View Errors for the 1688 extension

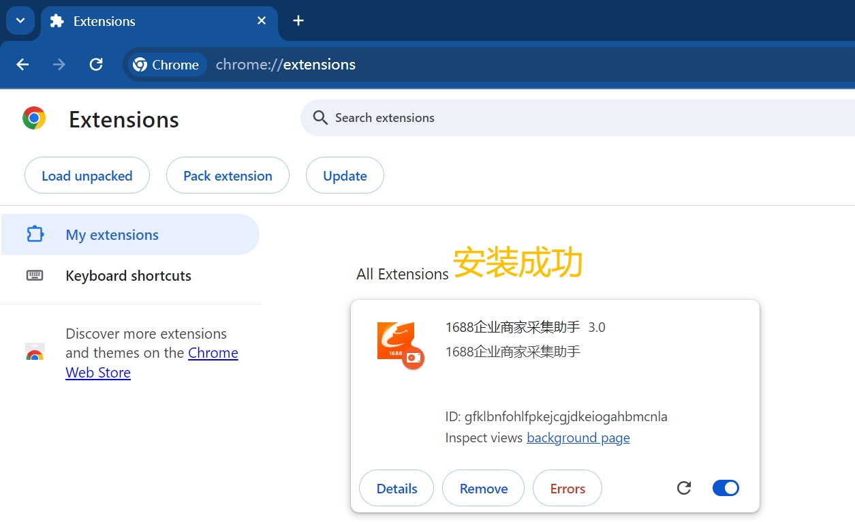(568, 489)
